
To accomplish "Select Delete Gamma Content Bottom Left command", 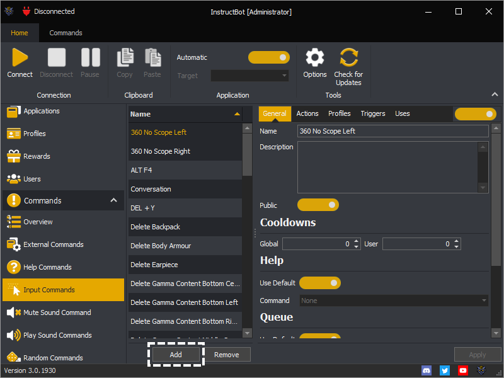I will (185, 302).
